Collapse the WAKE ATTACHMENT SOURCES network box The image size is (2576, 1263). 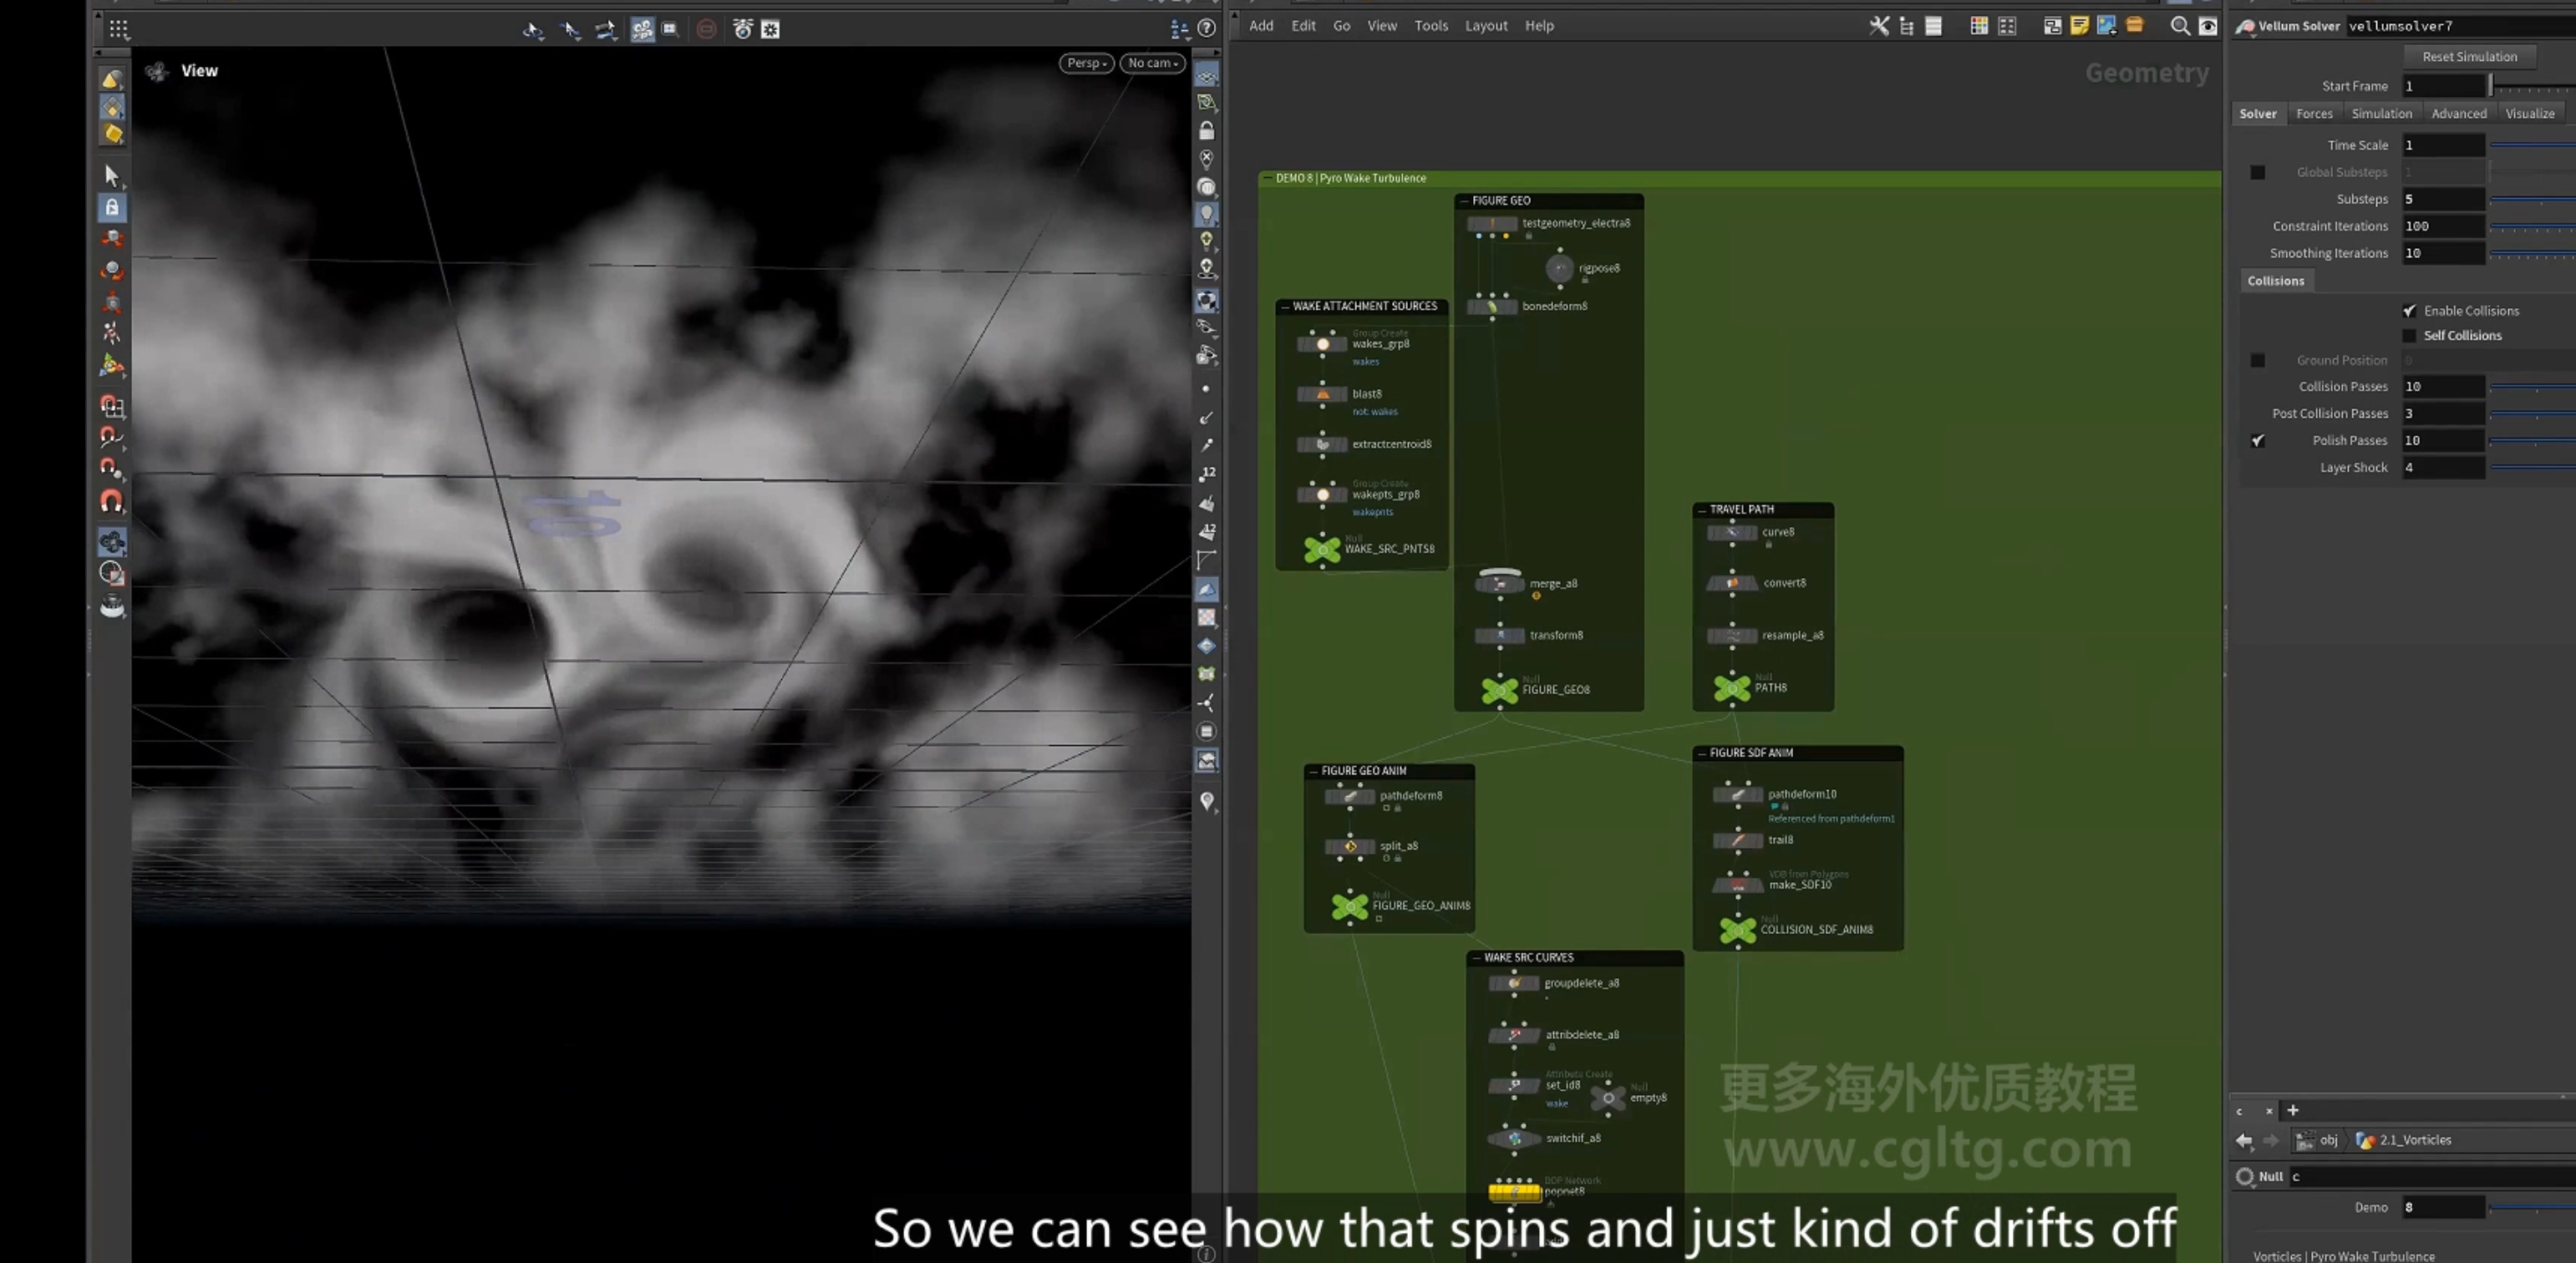click(x=1285, y=306)
